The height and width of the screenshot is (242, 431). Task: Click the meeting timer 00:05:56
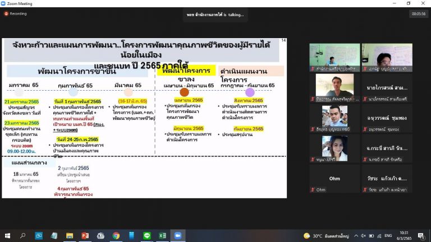418,13
